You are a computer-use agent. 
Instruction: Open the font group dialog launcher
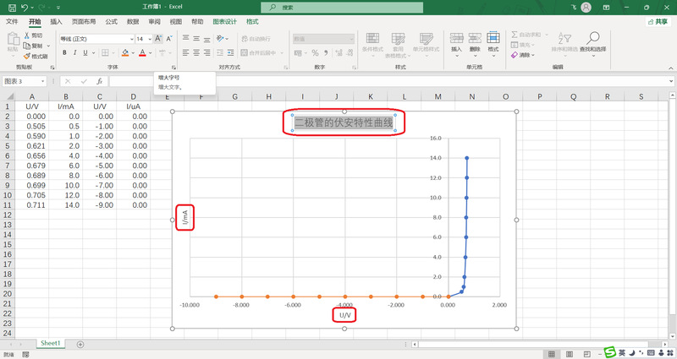174,68
